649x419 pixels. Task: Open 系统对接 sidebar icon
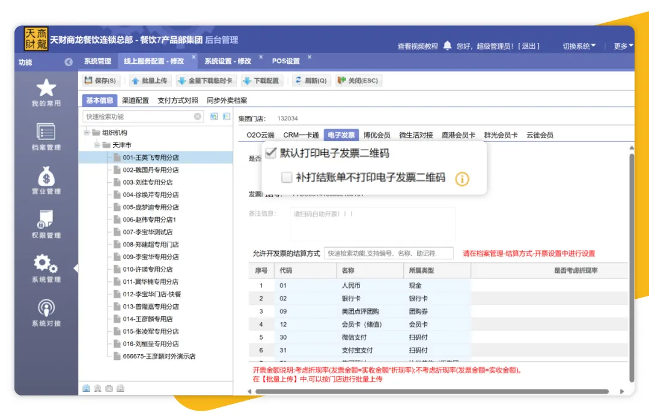tap(46, 308)
